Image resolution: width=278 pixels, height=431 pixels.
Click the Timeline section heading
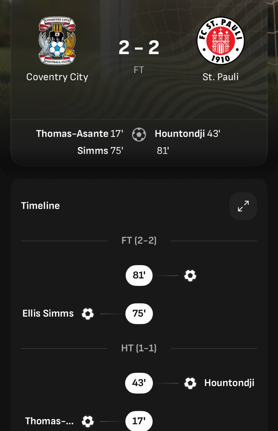pos(41,206)
